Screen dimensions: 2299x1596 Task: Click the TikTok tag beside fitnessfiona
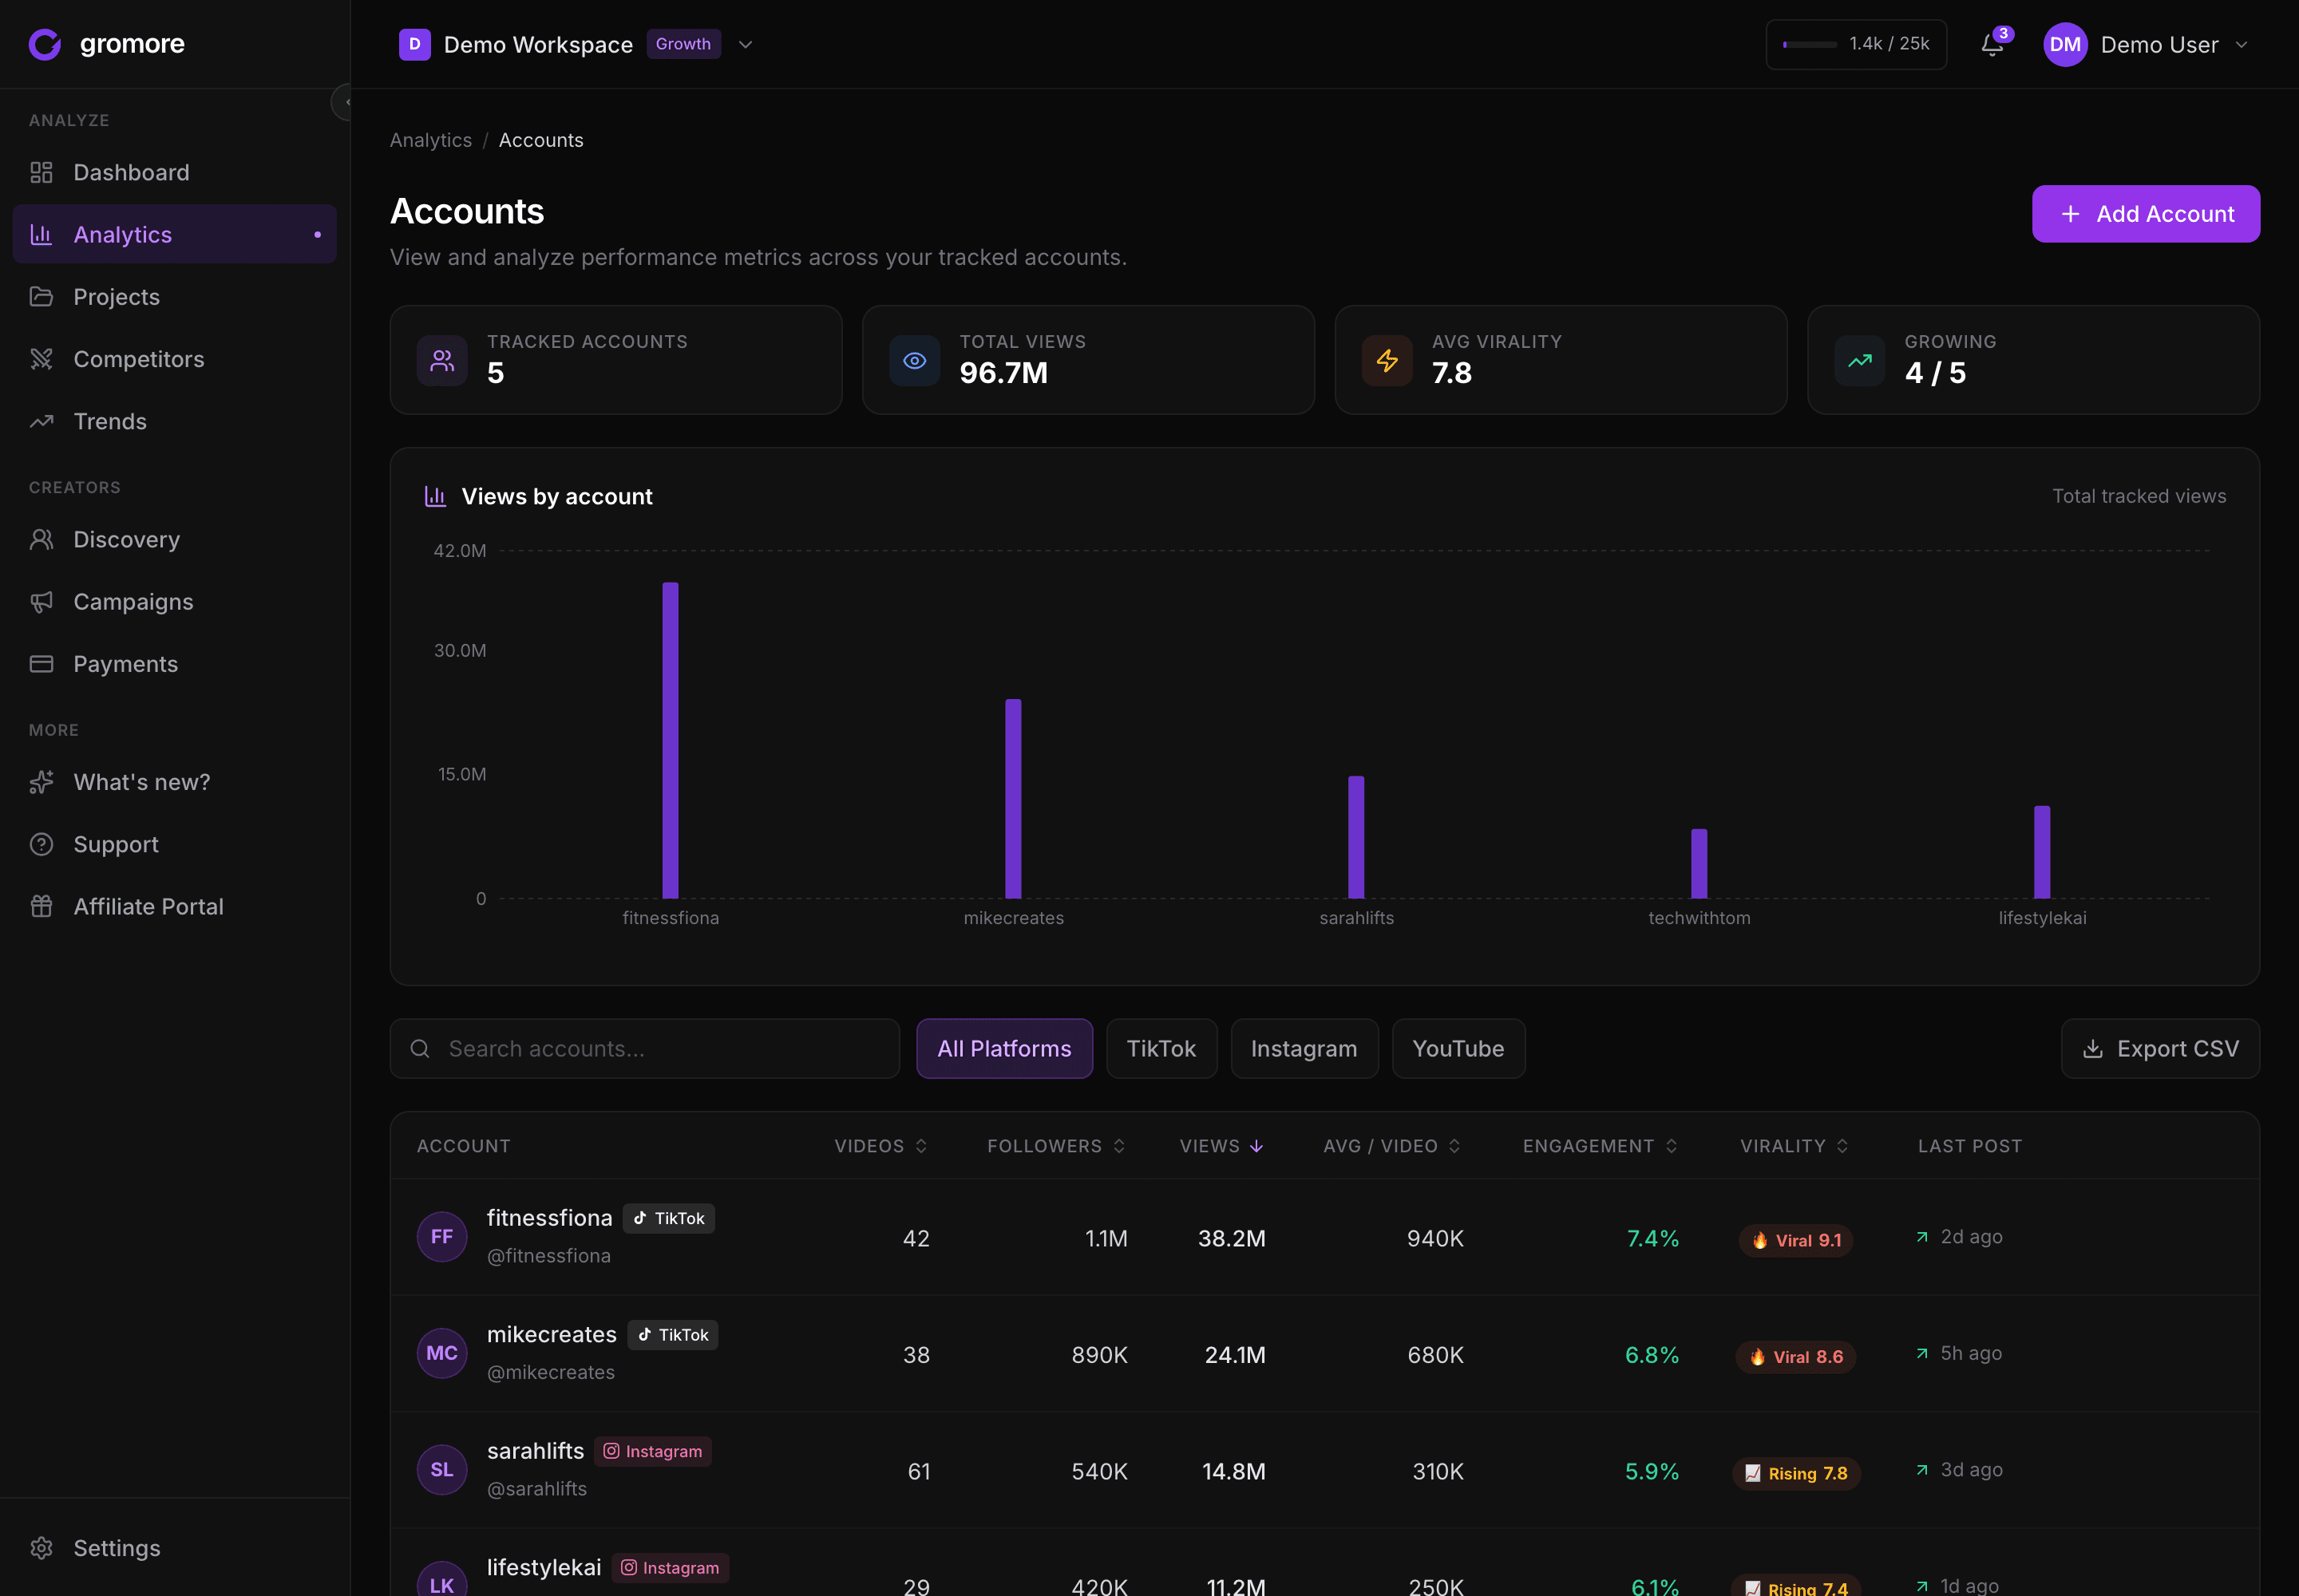pos(668,1218)
